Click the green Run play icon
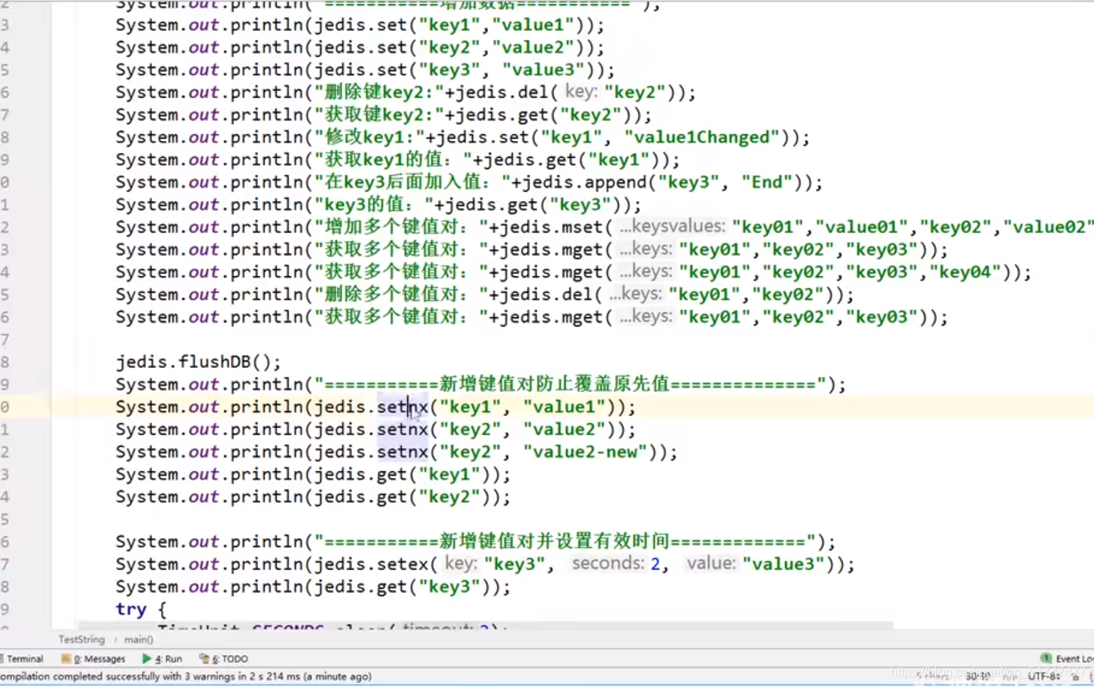 (147, 659)
